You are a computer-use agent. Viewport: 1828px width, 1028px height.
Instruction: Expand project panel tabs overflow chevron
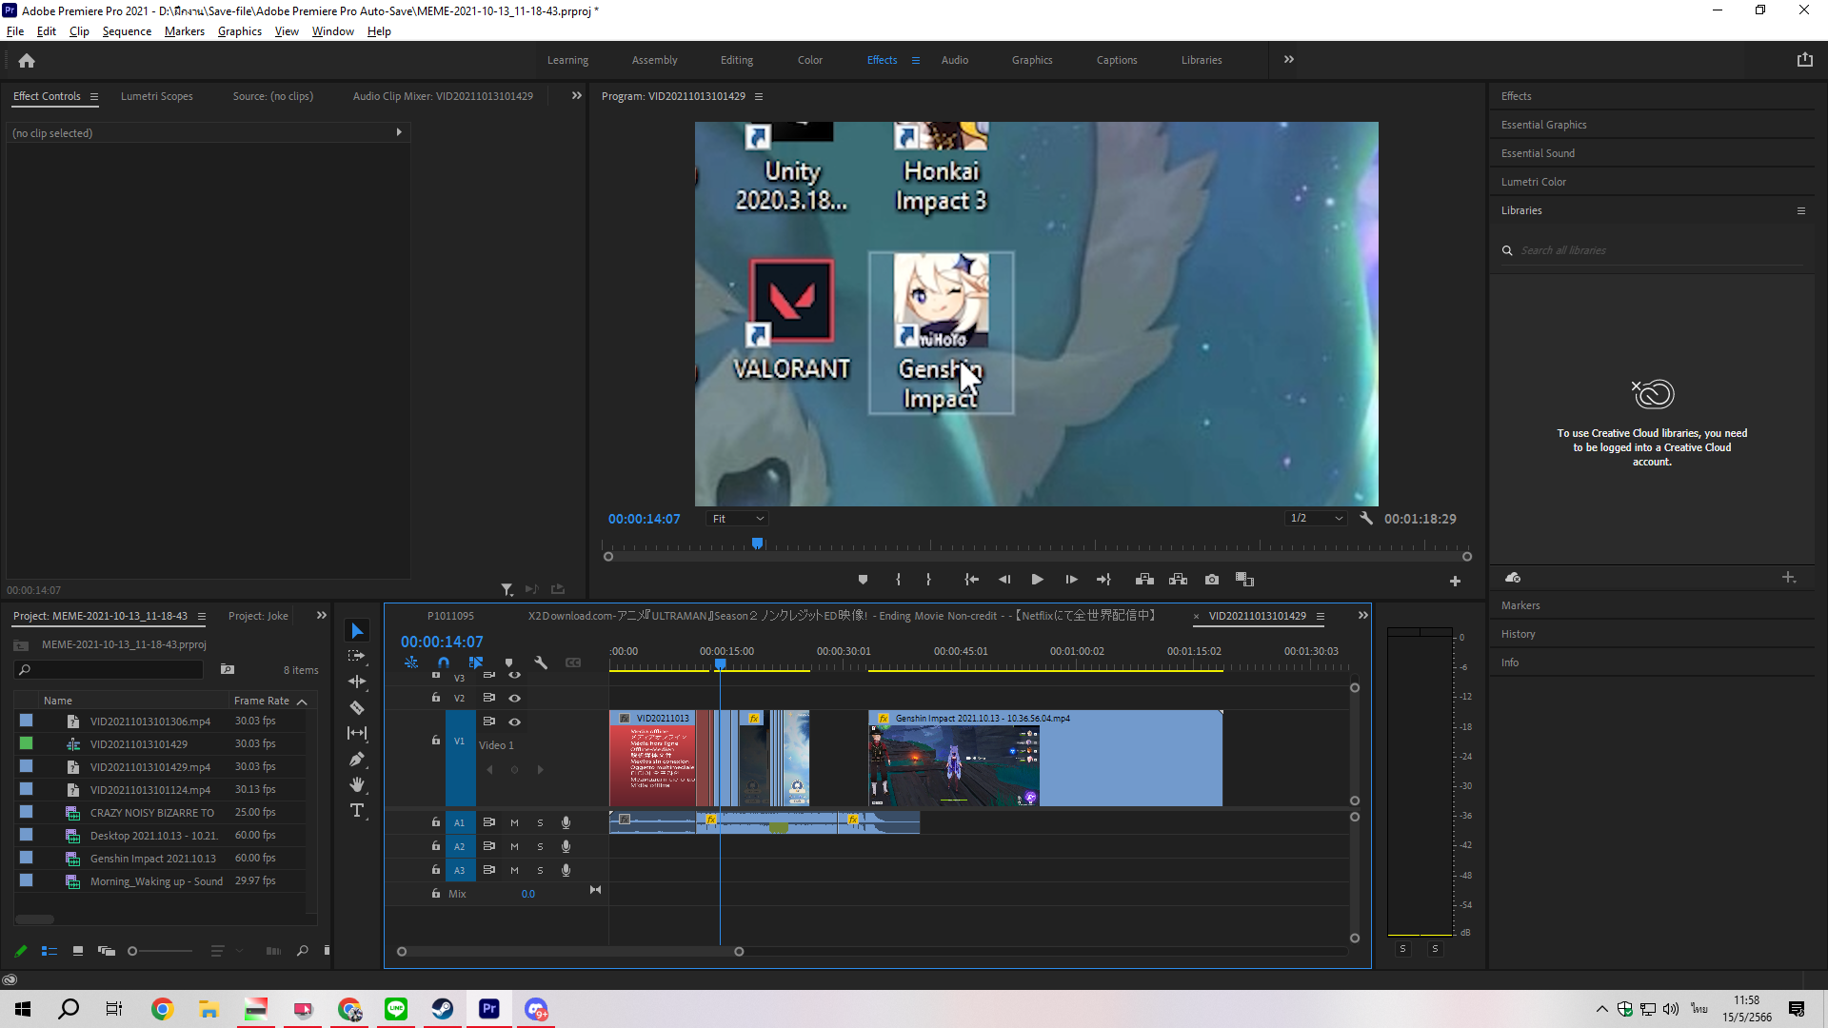[x=322, y=616]
